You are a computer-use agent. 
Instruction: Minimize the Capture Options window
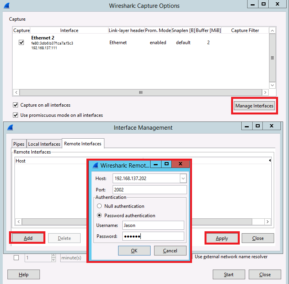[253, 4]
